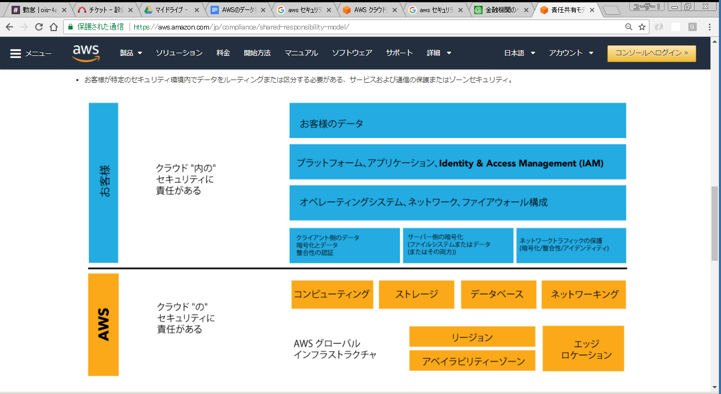This screenshot has height=394, width=721.
Task: Bookmark this page with the star icon
Action: coord(642,27)
